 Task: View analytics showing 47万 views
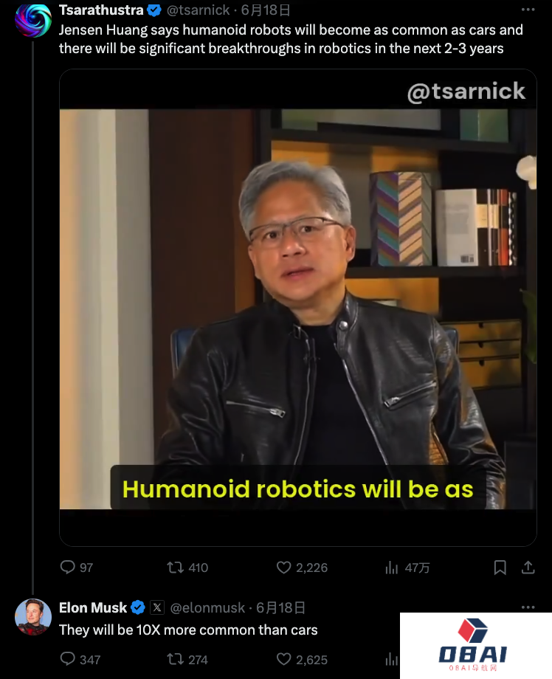[407, 568]
